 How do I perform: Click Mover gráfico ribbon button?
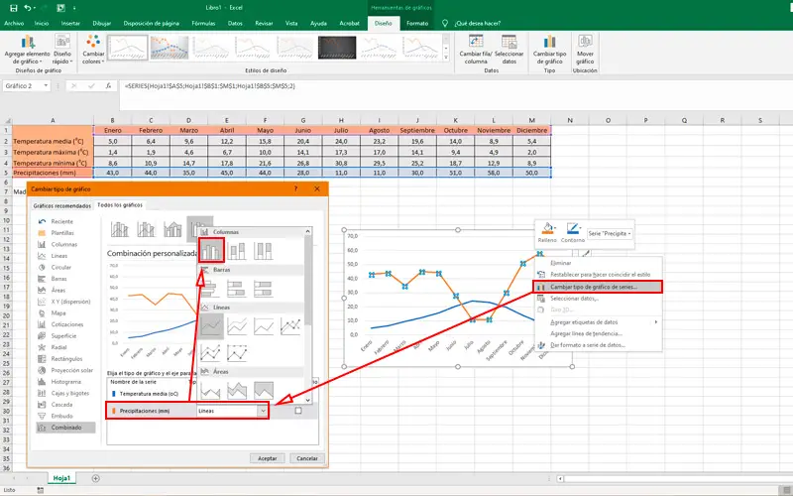click(x=585, y=50)
